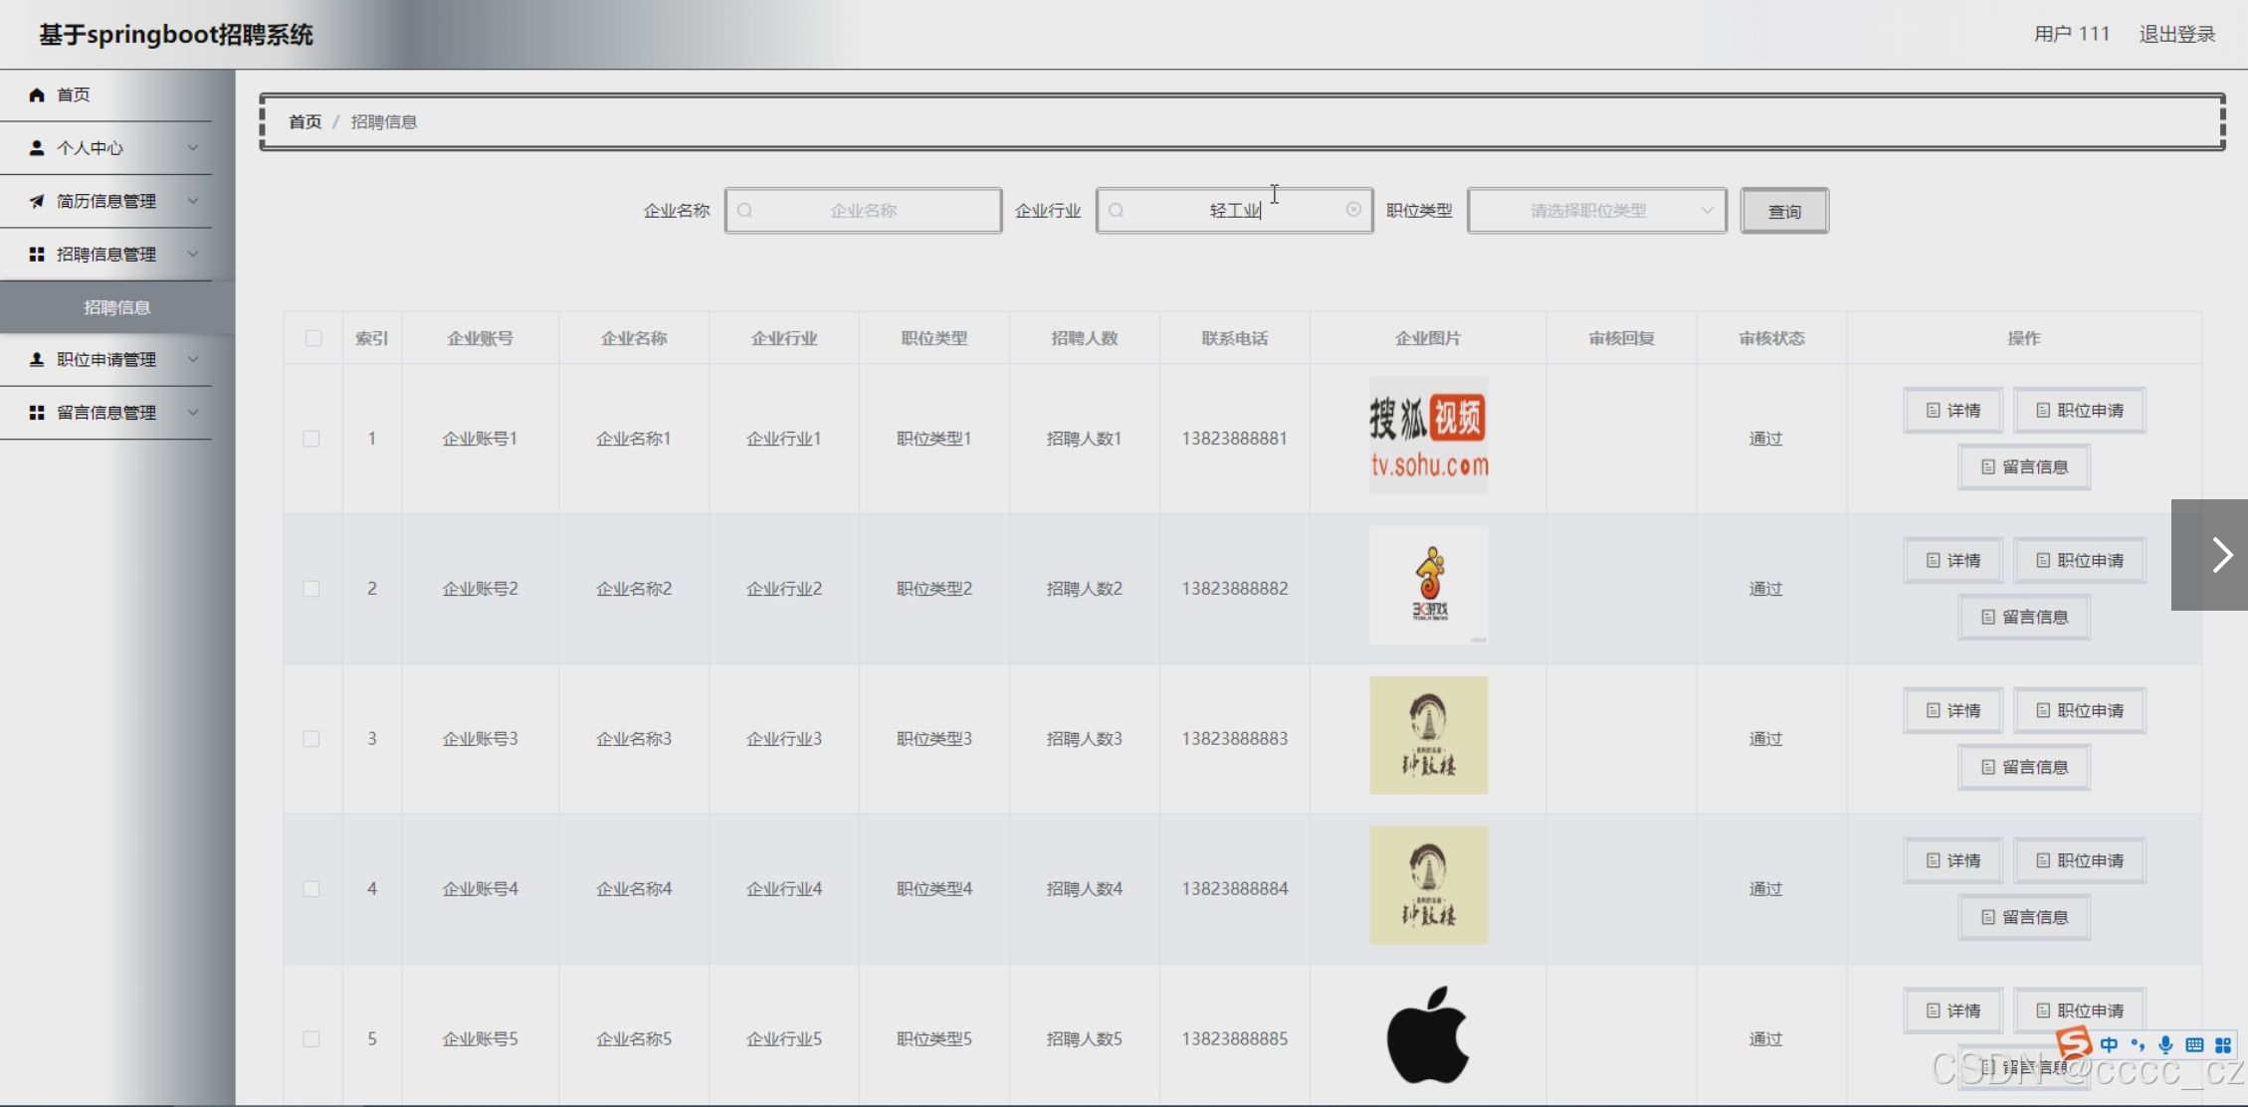Check the checkbox for row 1
Viewport: 2248px width, 1107px height.
click(311, 439)
